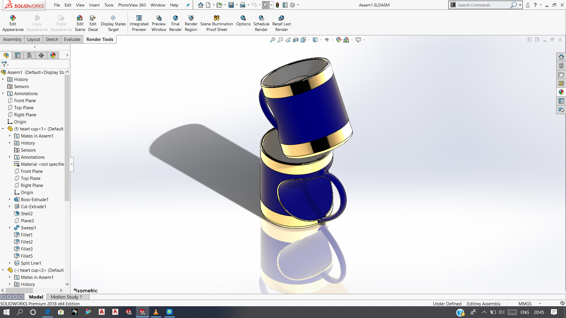The width and height of the screenshot is (566, 318).
Task: Select Plane3 in the tree
Action: [27, 221]
